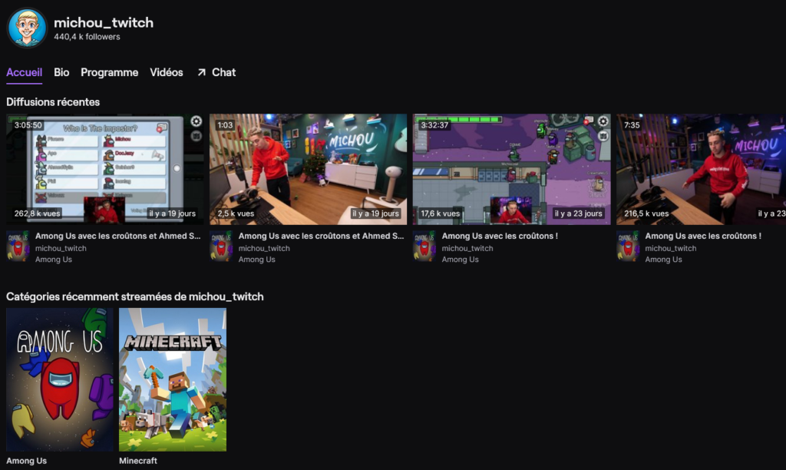This screenshot has height=470, width=786.
Task: Click Among Us game icon beside 216,5 k vues video
Action: click(x=628, y=247)
